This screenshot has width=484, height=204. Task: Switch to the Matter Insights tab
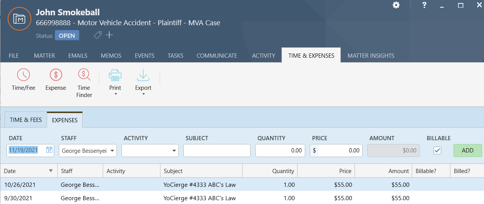pyautogui.click(x=371, y=55)
